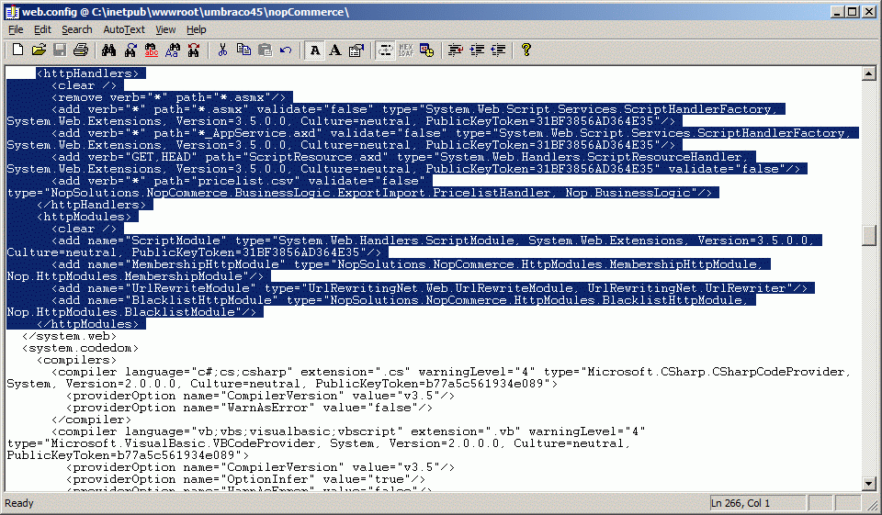Copy selection with the two pages icon

[x=243, y=50]
